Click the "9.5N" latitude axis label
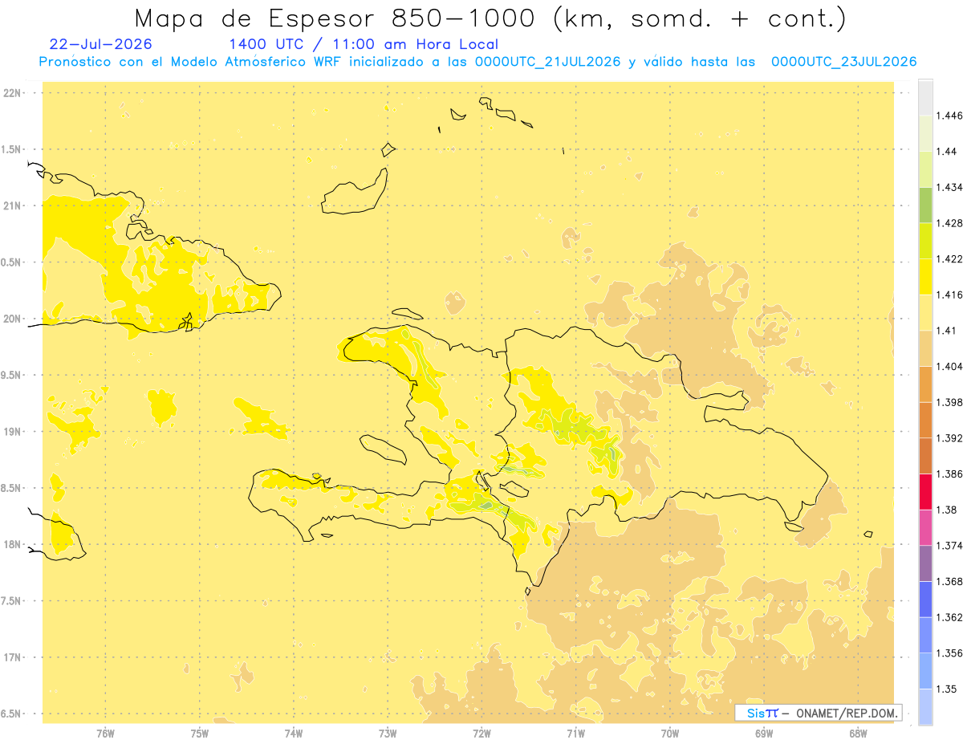 [12, 375]
